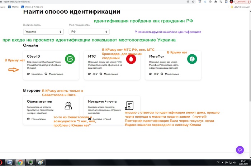Click the Офисы агентов people icon

click(68, 105)
